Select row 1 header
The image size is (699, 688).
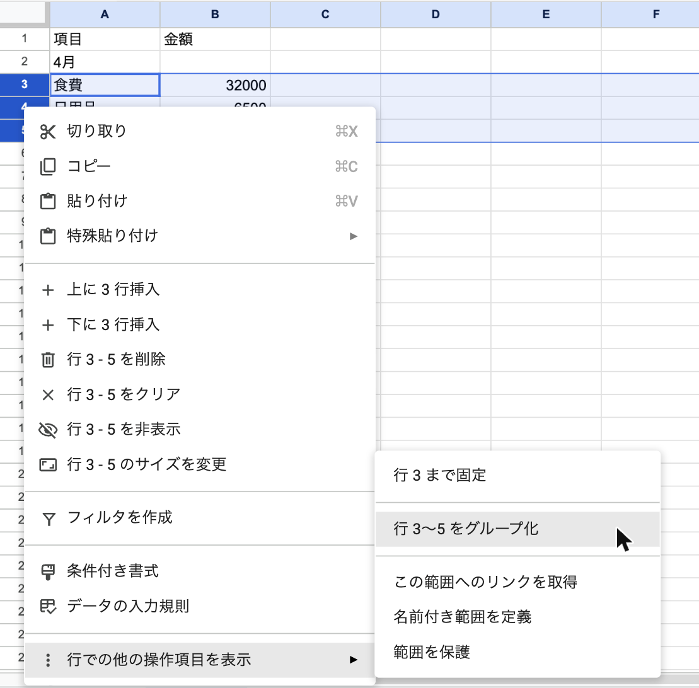point(25,39)
